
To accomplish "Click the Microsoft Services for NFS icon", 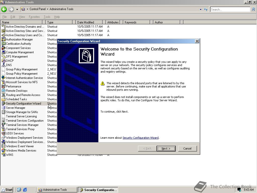I will [x=4, y=82].
